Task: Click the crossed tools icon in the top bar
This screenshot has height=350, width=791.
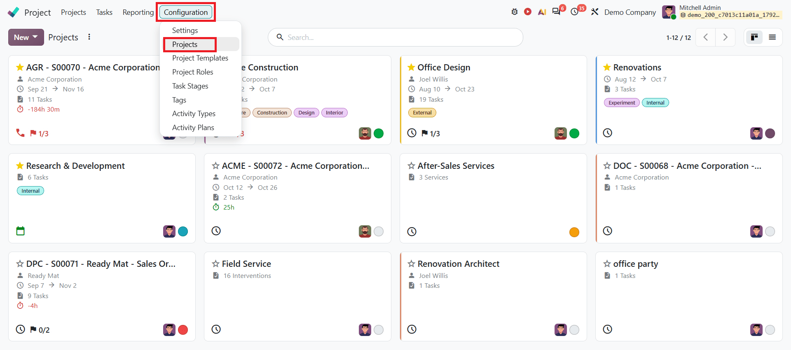Action: coord(594,12)
